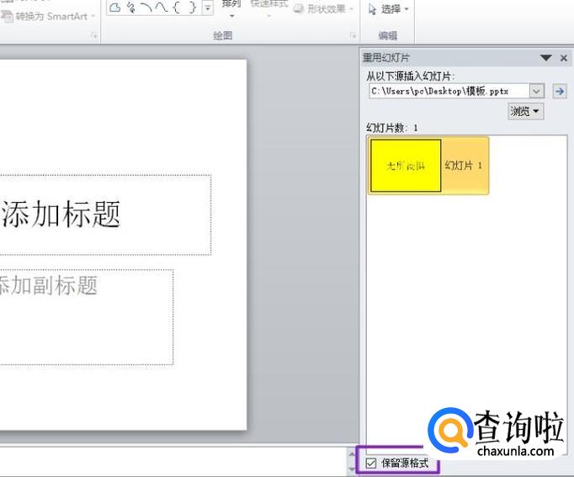Image resolution: width=574 pixels, height=477 pixels.
Task: Open the 选择 select dropdown
Action: (388, 8)
